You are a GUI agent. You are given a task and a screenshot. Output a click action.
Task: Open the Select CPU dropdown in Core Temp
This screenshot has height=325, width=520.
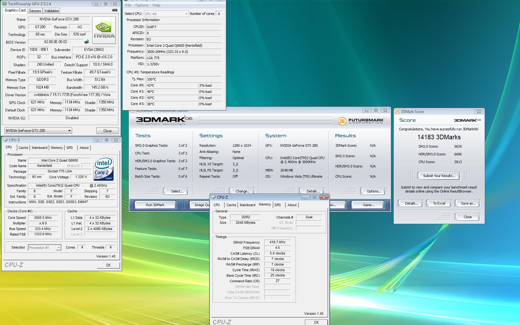pos(166,14)
